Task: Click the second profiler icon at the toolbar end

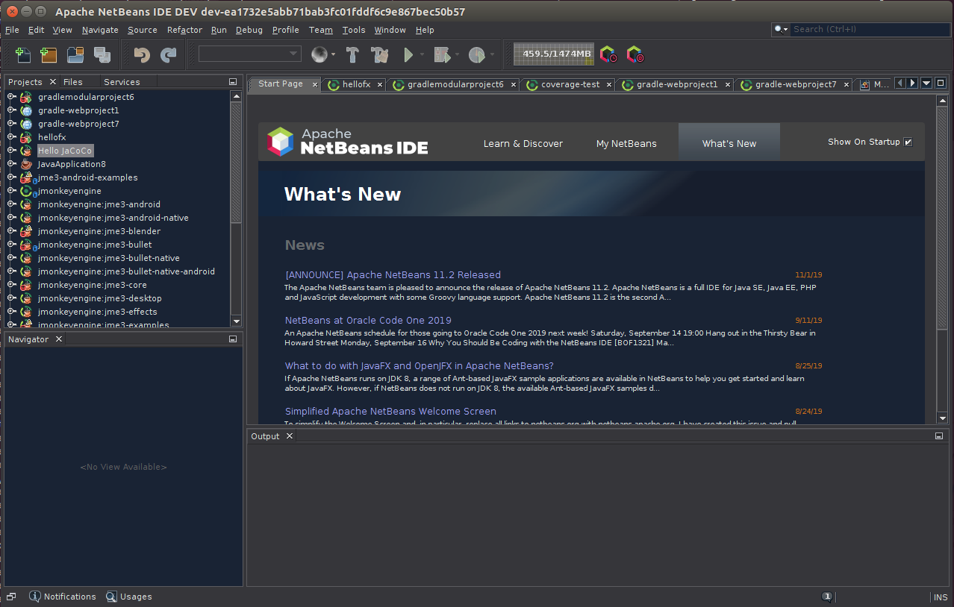Action: 635,54
